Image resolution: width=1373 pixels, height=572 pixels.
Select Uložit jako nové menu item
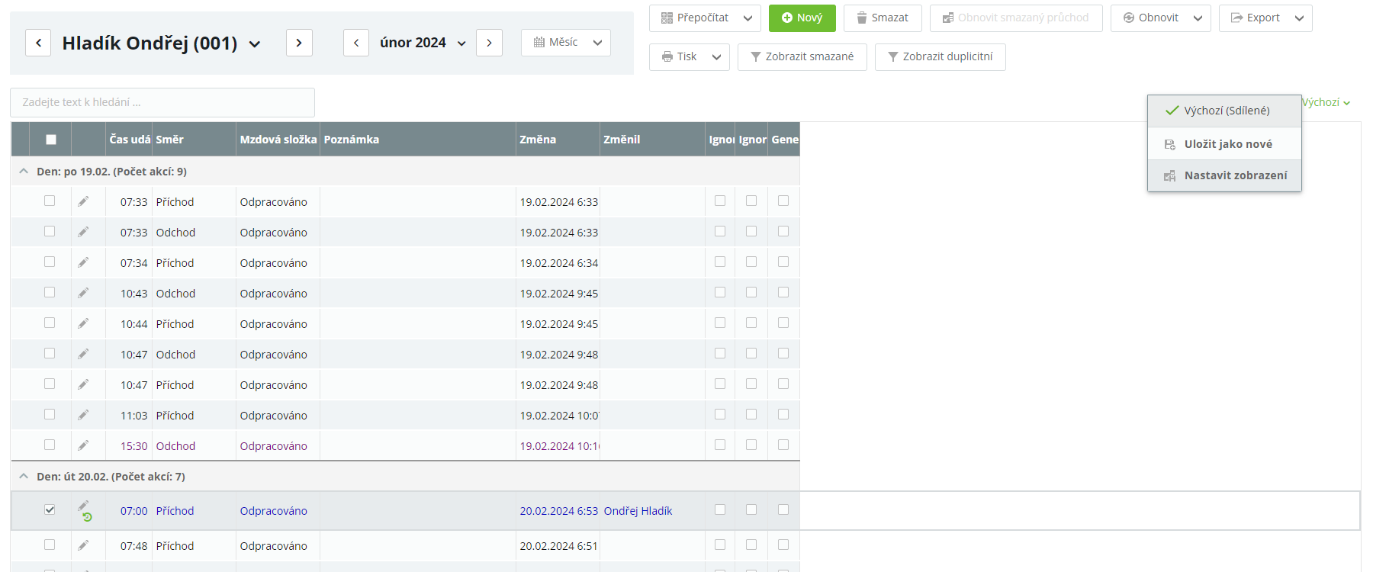click(x=1227, y=144)
